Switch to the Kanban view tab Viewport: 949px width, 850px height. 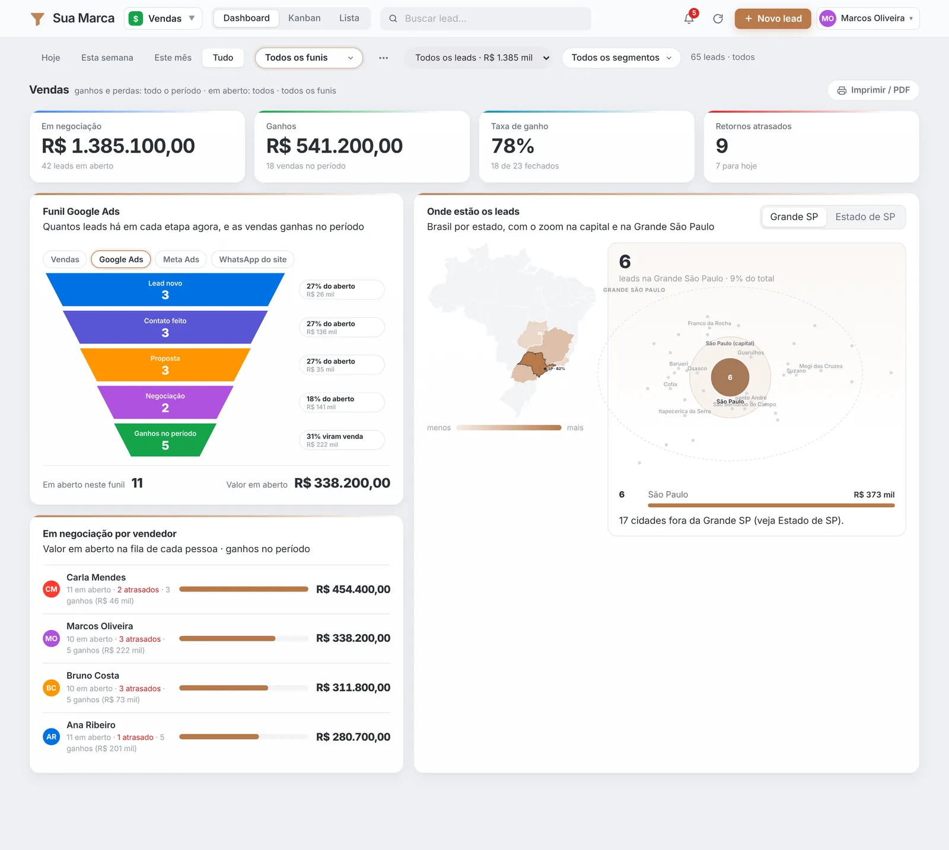click(x=304, y=18)
